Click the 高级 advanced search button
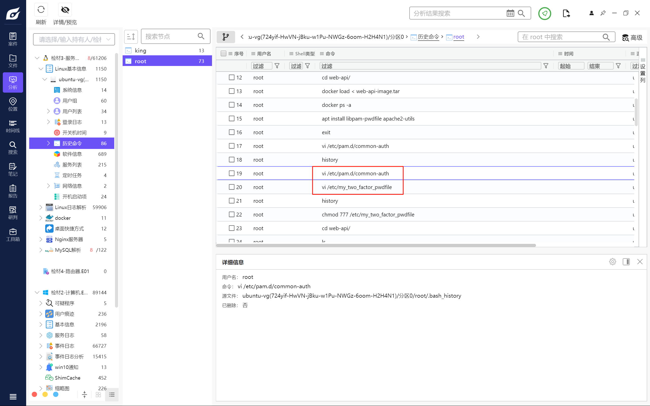Screen dimensions: 650x406 click(632, 37)
